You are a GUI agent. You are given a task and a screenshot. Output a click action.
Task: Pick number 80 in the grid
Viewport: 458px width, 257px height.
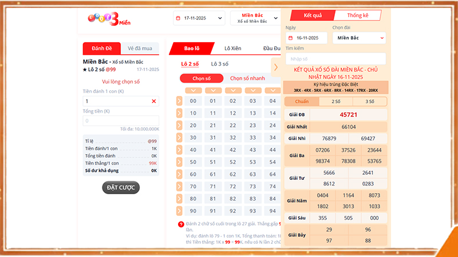click(193, 199)
